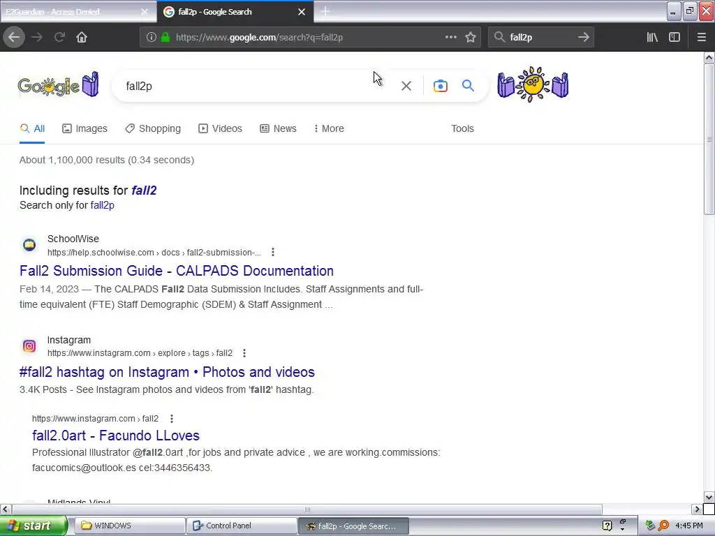Click the fall2p - Google Search taskbar button
This screenshot has height=536, width=715.
click(x=353, y=526)
